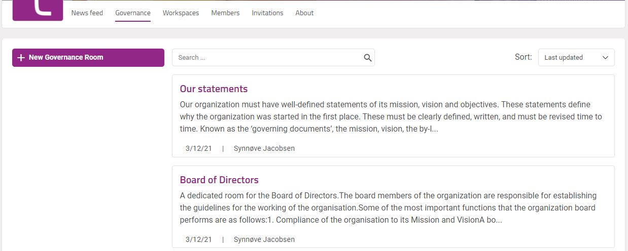Open the News feed tab
The image size is (628, 251).
[x=87, y=13]
